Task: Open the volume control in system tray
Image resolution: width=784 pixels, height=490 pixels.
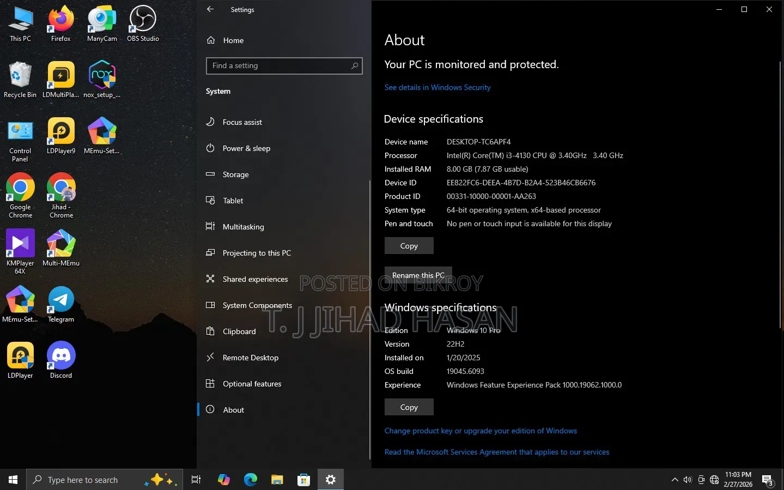Action: 688,480
